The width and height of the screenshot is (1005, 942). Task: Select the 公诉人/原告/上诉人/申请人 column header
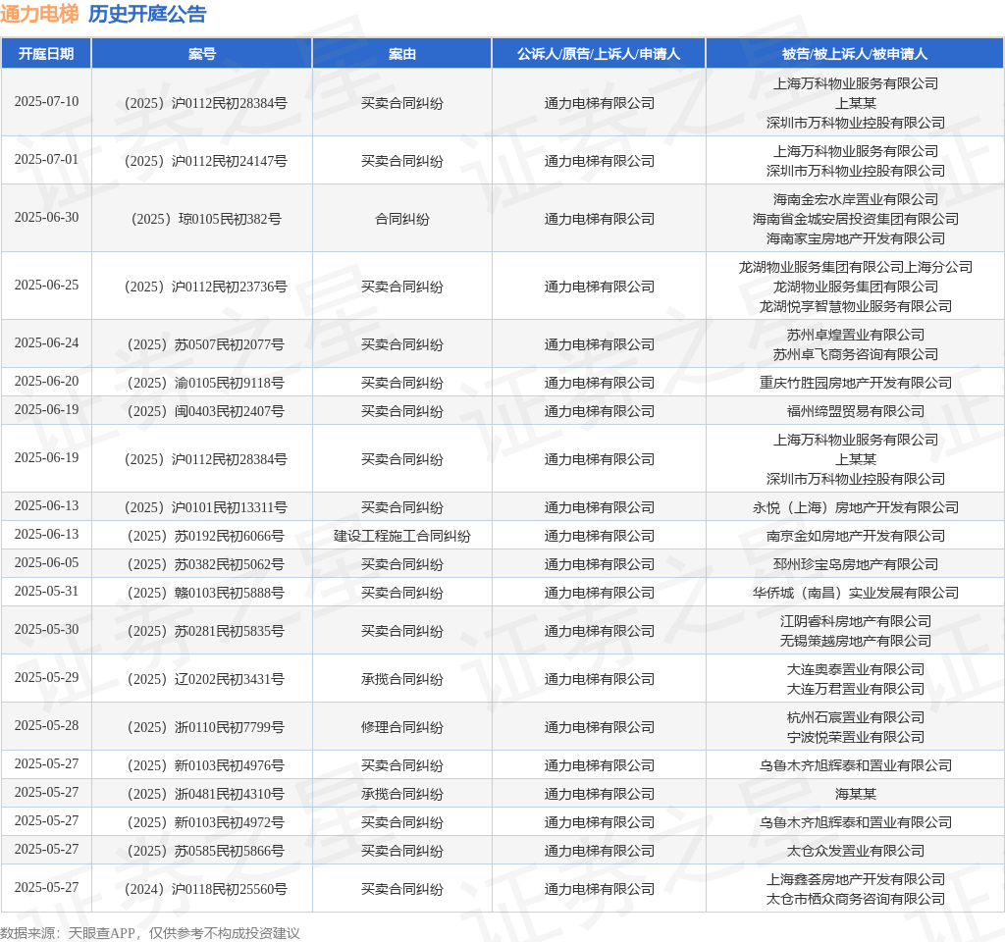599,54
